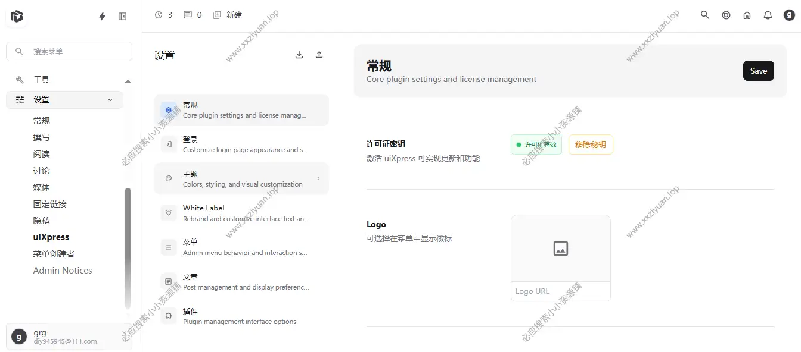Viewport: 801px width, 352px height.
Task: Click the logo image placeholder thumbnail
Action: tap(560, 249)
